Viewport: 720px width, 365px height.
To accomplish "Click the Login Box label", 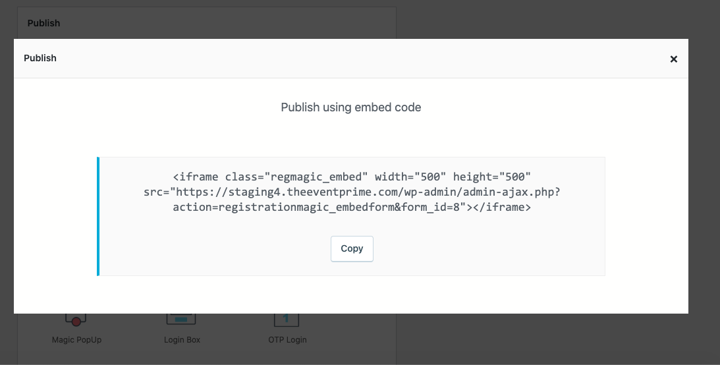I will 182,340.
